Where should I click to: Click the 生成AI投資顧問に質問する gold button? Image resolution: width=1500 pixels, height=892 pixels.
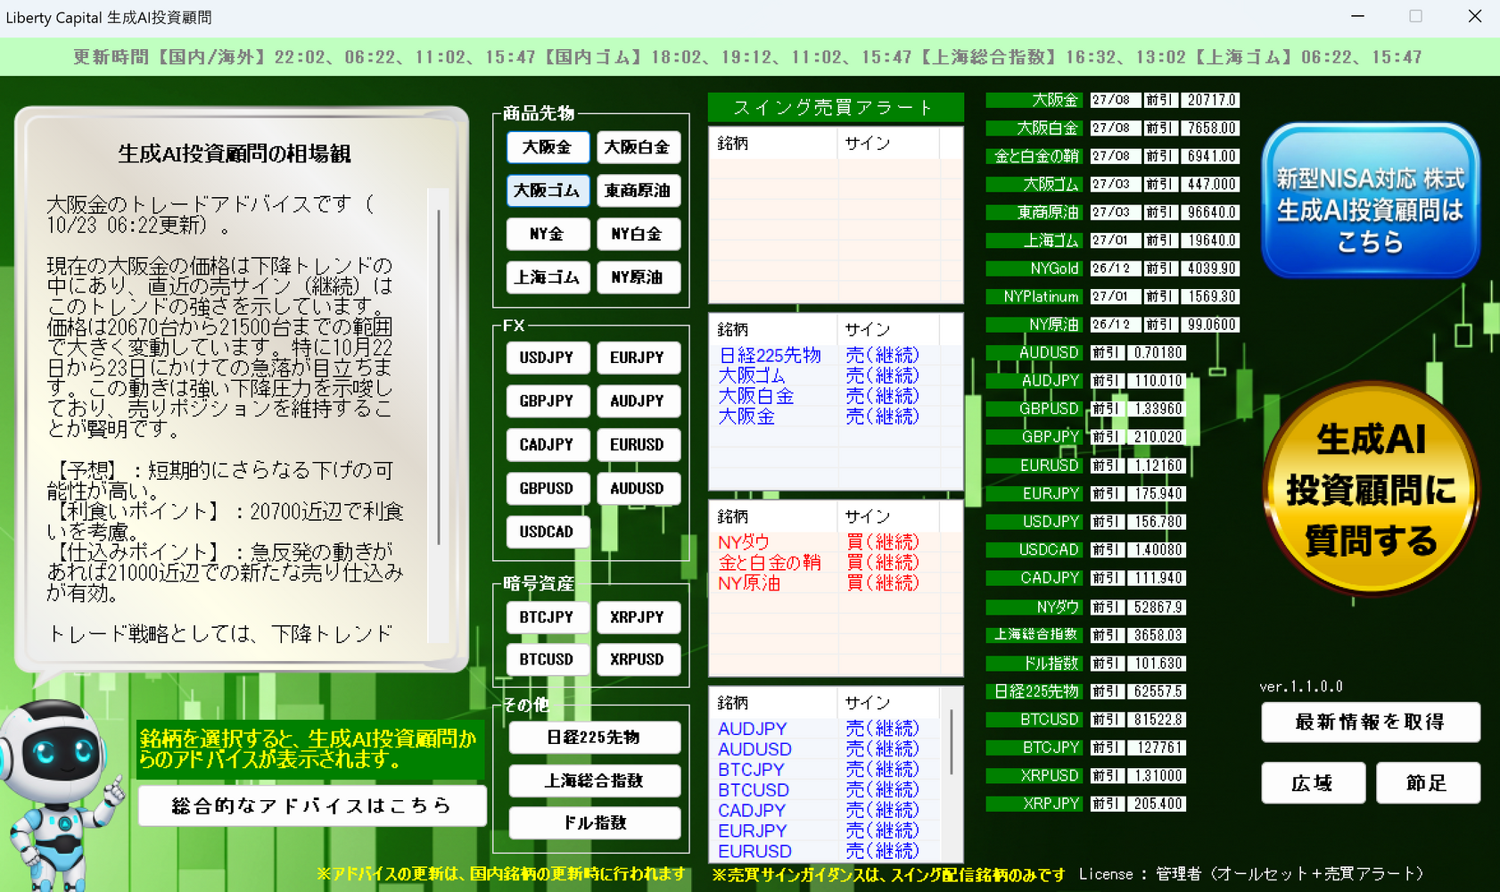pos(1371,489)
